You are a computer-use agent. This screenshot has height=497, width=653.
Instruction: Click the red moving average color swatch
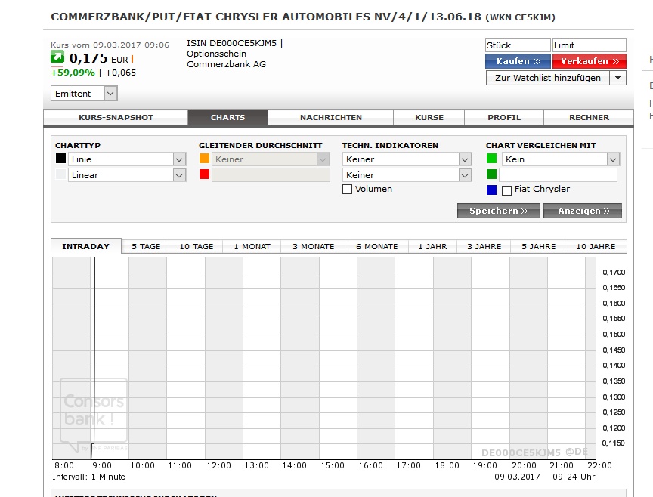(x=204, y=175)
